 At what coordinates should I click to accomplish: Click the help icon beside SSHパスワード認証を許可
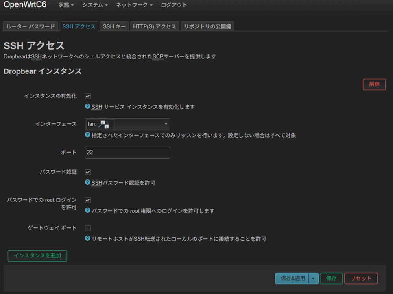point(87,182)
